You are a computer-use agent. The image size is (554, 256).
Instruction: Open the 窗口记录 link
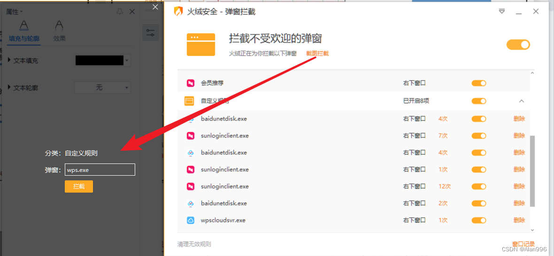tap(523, 244)
